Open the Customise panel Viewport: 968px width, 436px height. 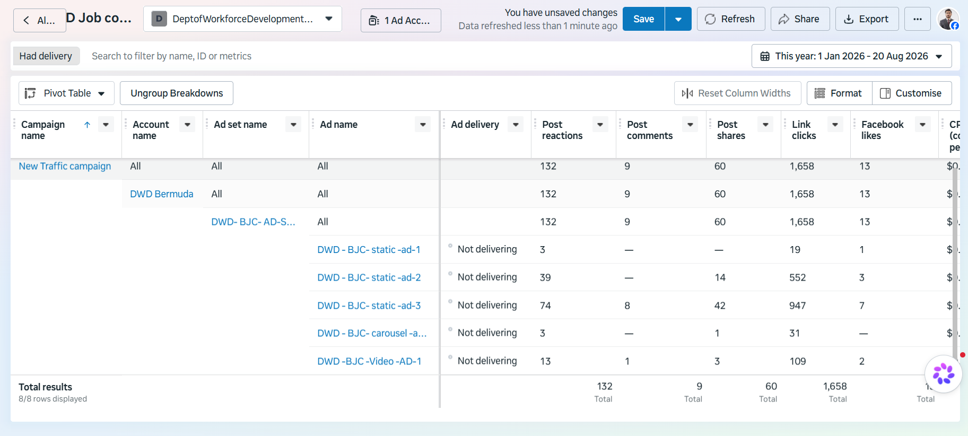[x=911, y=93]
